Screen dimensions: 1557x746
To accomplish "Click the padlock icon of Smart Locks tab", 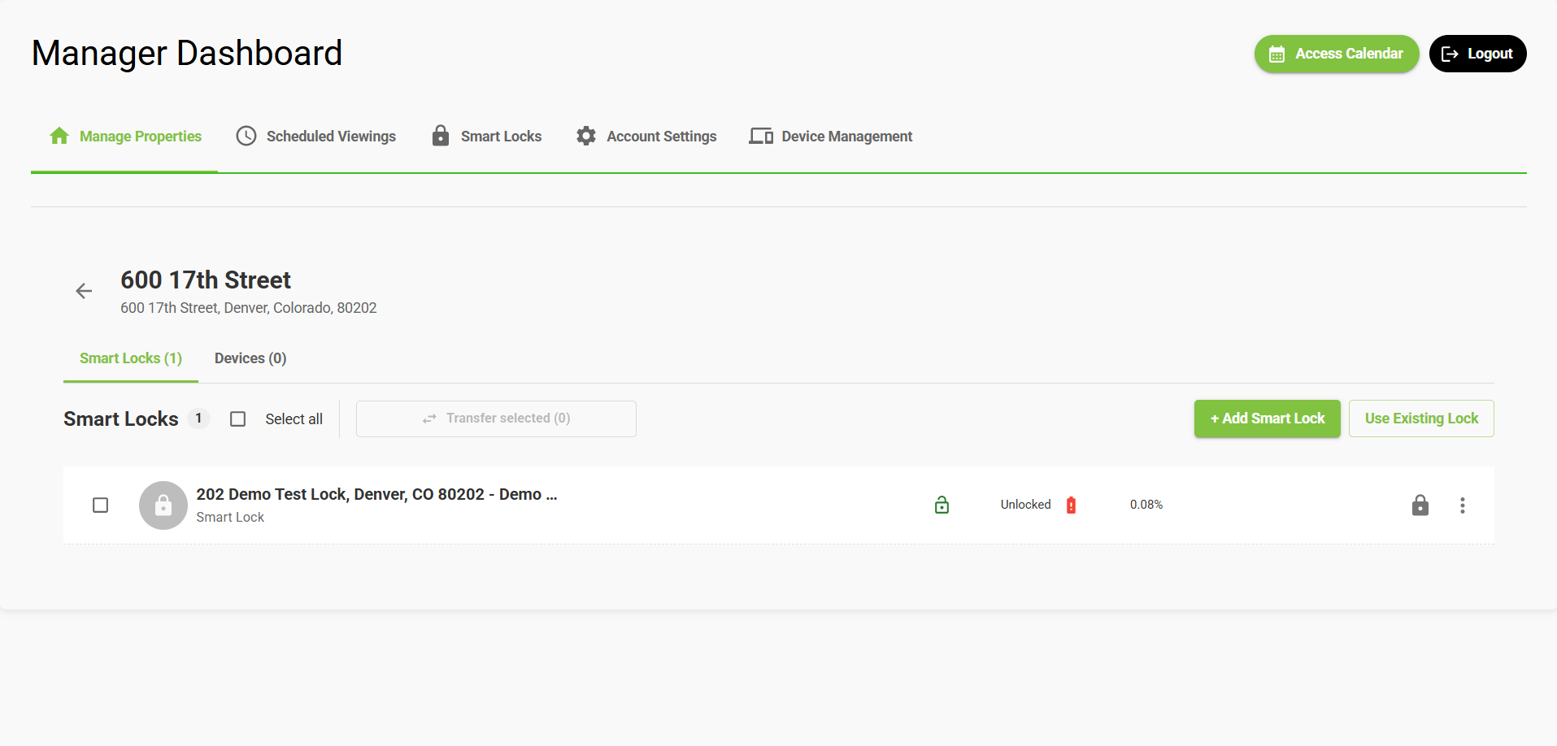I will pyautogui.click(x=441, y=136).
